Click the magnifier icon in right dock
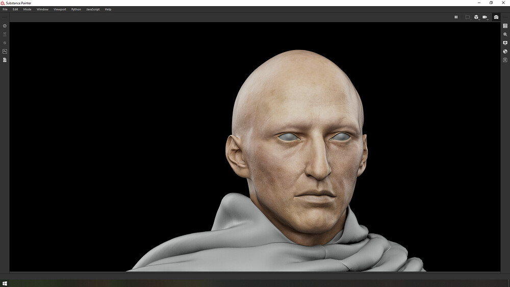This screenshot has width=510, height=287. (505, 34)
